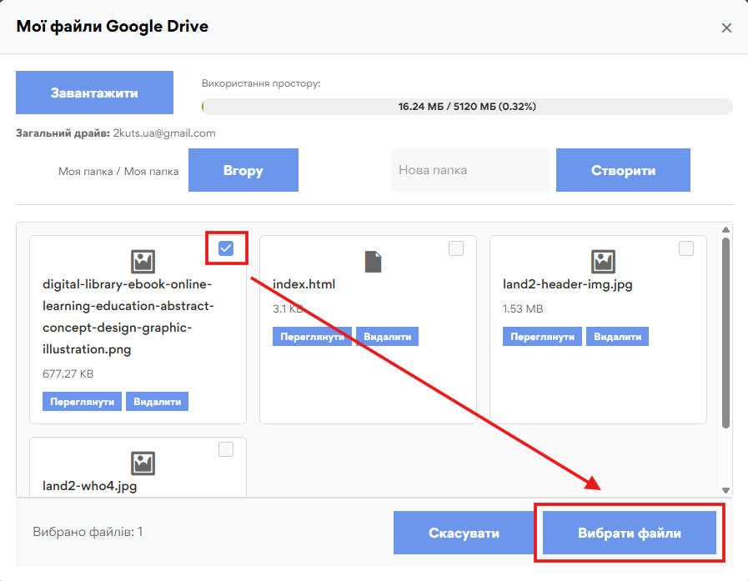Image resolution: width=748 pixels, height=581 pixels.
Task: Uncheck the digital-library-ebook PNG file checkbox
Action: click(226, 248)
